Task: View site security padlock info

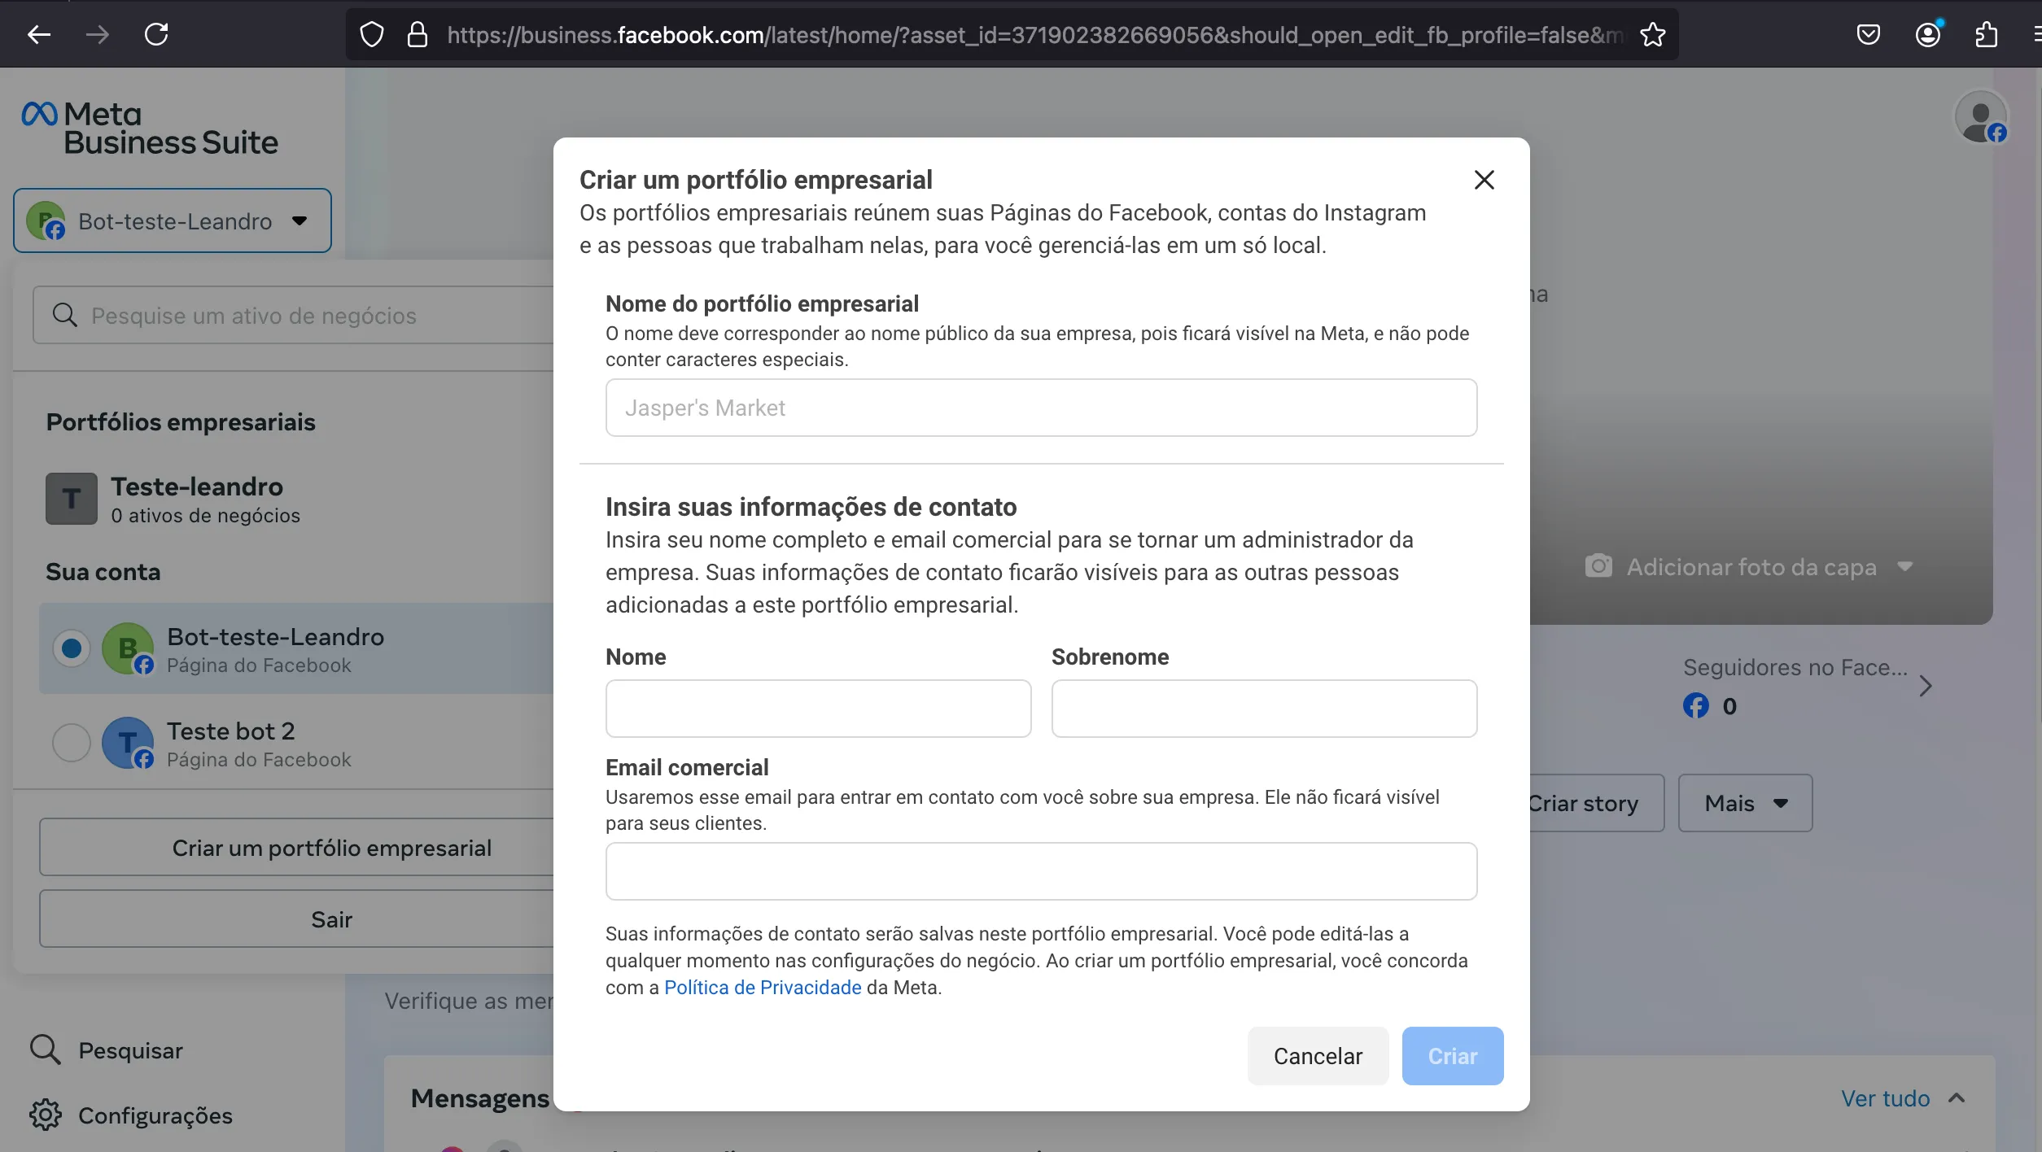Action: click(418, 34)
